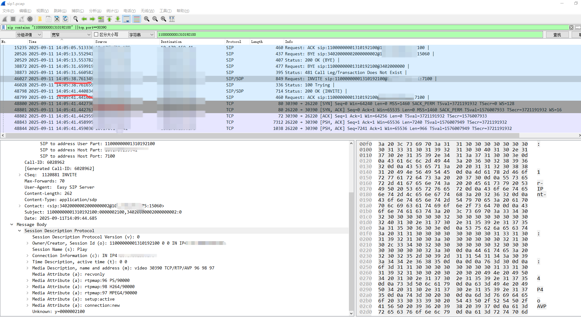Jump to the first packet
This screenshot has width=581, height=317.
109,19
